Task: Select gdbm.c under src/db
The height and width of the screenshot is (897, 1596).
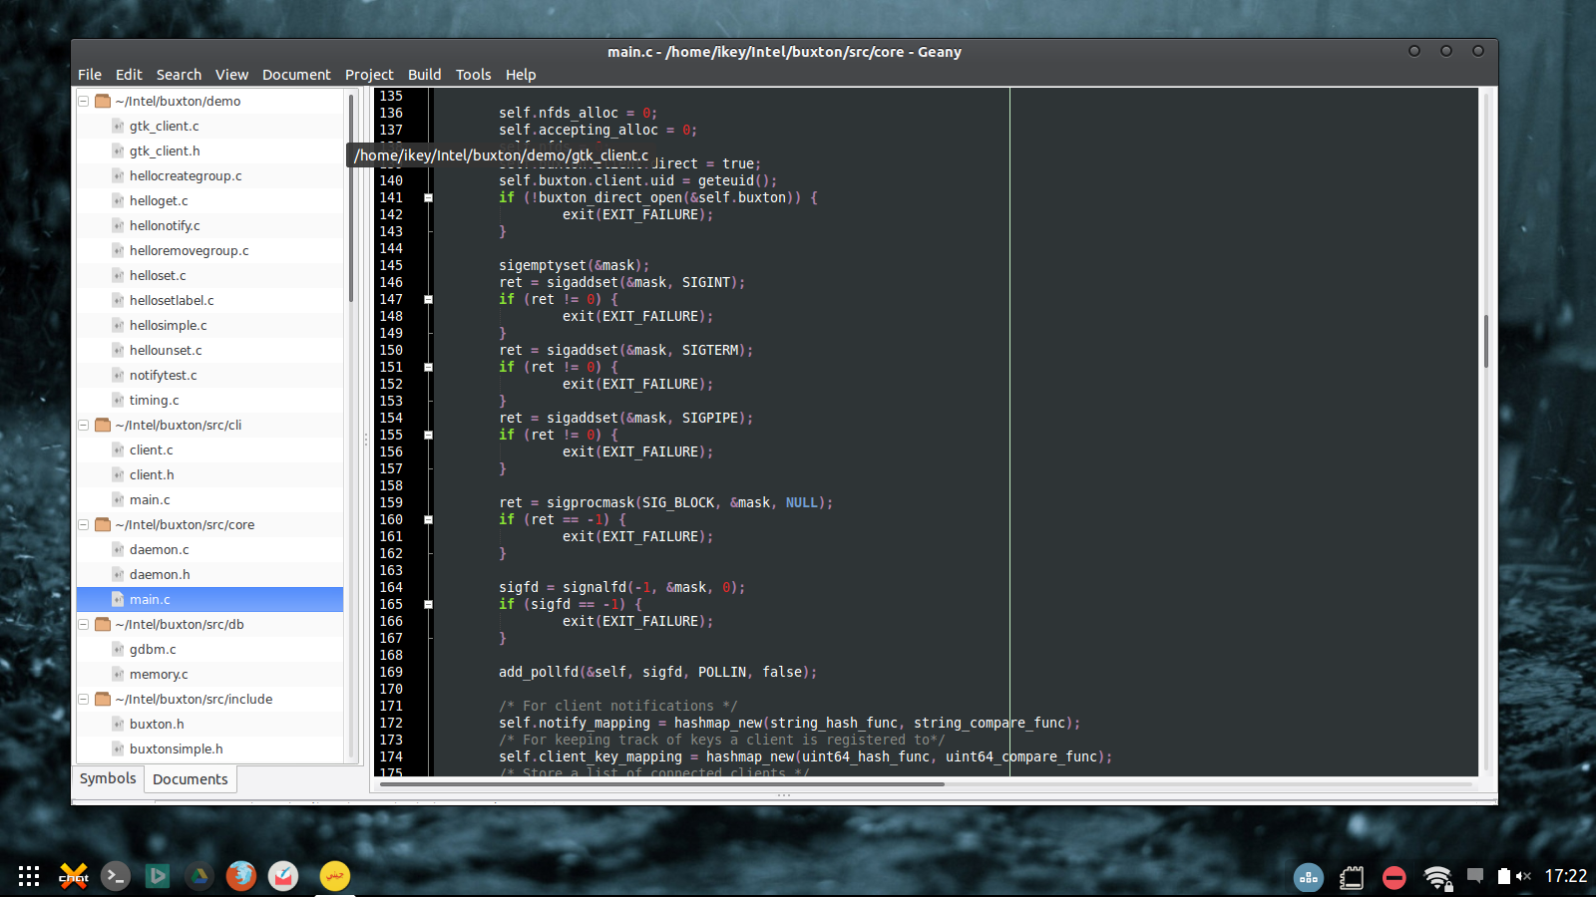Action: (153, 650)
